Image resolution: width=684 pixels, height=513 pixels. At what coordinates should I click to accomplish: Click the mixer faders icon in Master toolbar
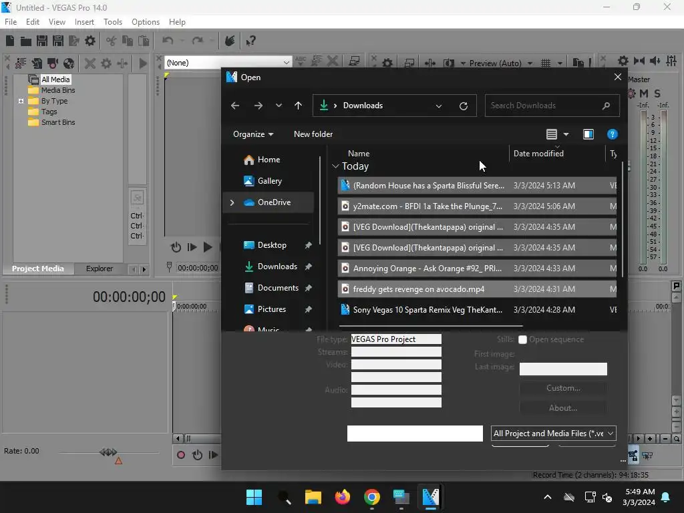671,61
